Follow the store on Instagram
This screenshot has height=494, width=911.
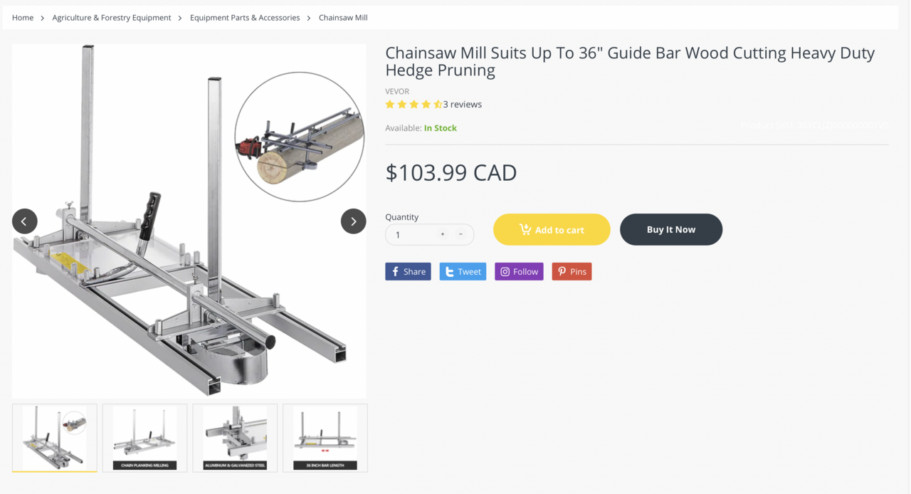[519, 271]
